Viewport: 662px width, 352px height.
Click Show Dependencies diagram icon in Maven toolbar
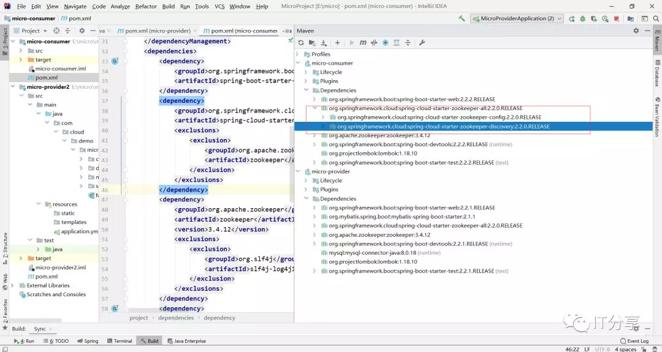point(397,43)
